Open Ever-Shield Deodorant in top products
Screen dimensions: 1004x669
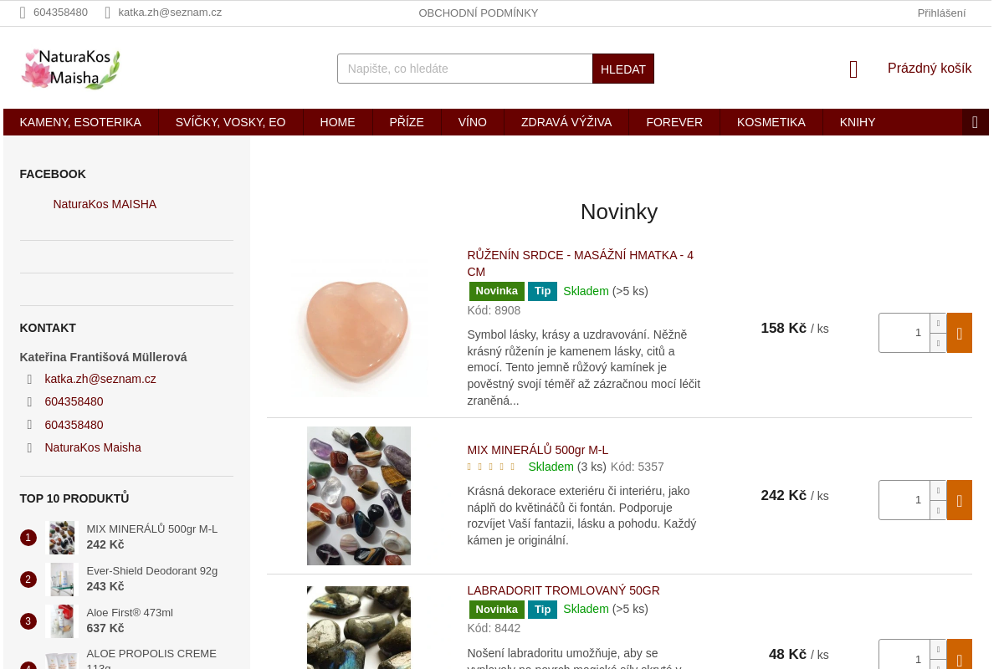[x=152, y=571]
